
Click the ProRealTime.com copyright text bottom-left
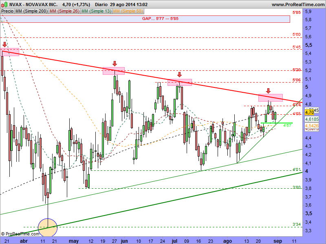point(20,234)
